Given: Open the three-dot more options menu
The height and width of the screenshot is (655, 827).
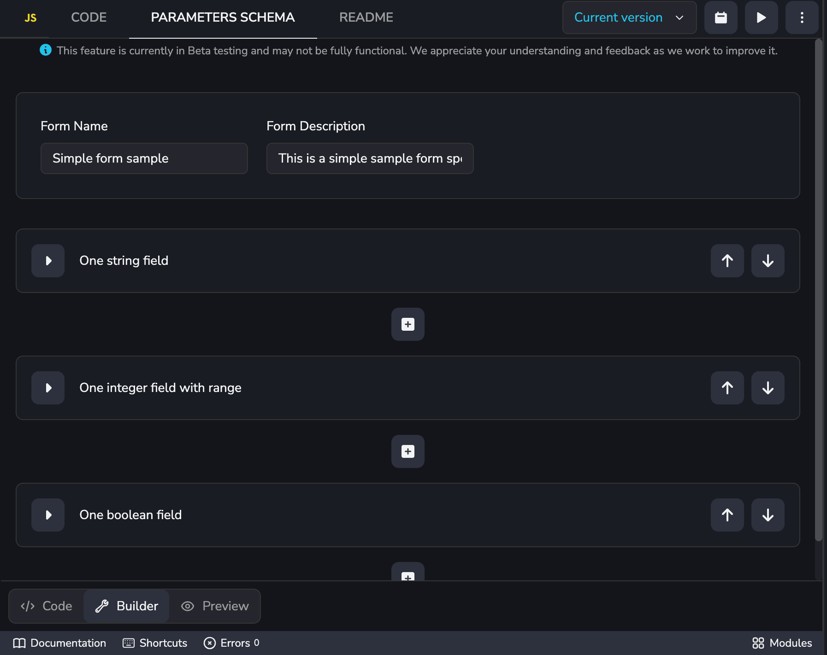Looking at the screenshot, I should point(802,18).
